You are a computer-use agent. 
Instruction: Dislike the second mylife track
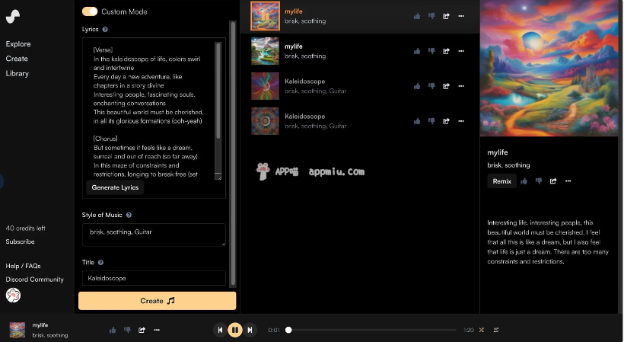(x=431, y=51)
